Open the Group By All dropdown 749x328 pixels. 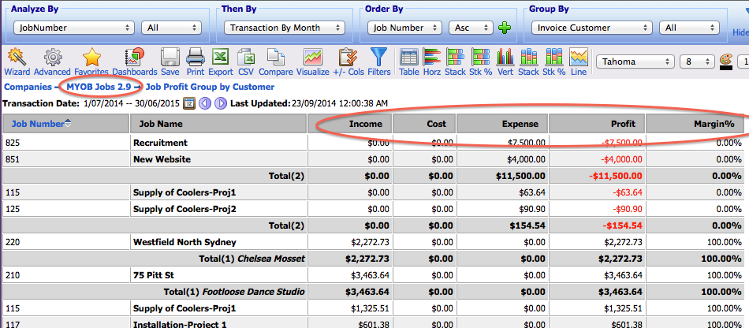[x=689, y=28]
